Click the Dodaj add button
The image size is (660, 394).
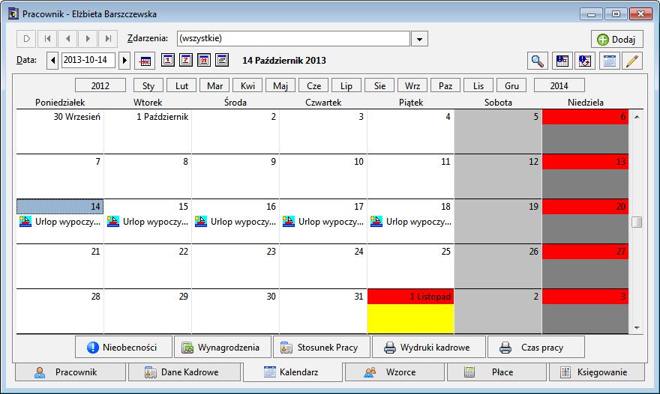(617, 39)
